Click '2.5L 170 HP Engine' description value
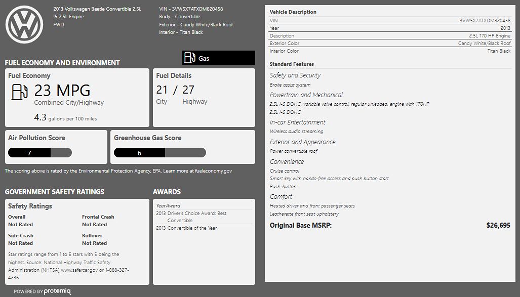This screenshot has width=520, height=297. click(x=490, y=36)
